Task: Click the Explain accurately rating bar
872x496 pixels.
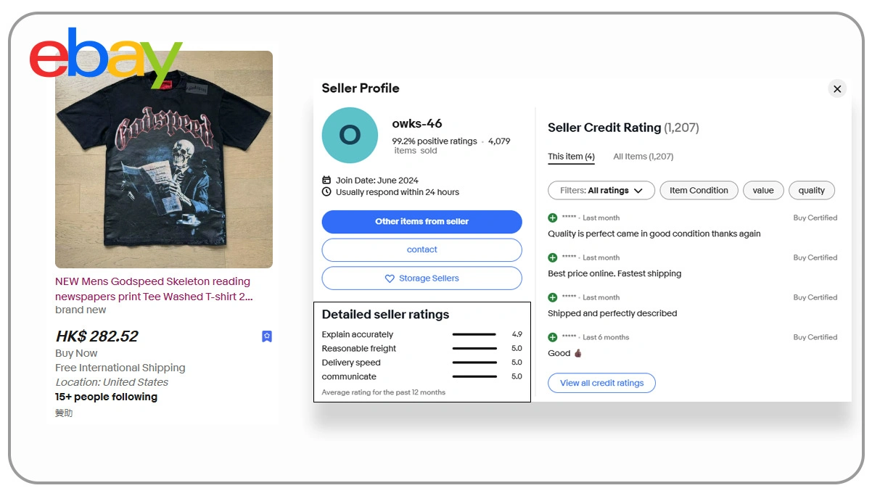Action: [474, 335]
